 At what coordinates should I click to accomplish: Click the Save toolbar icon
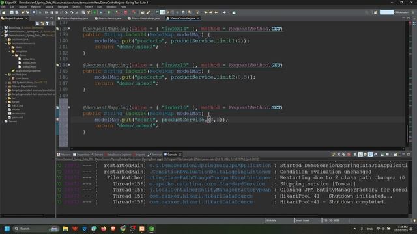[12, 12]
